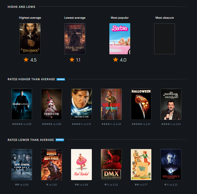The height and width of the screenshot is (194, 197).
Task: Open Jim Jefferies High & Dry poster
Action: pyautogui.click(x=171, y=104)
